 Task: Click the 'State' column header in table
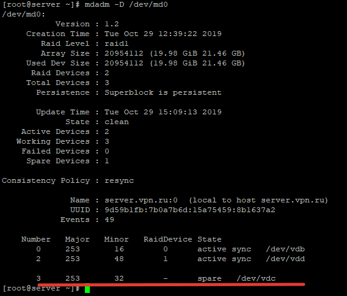[x=210, y=239]
